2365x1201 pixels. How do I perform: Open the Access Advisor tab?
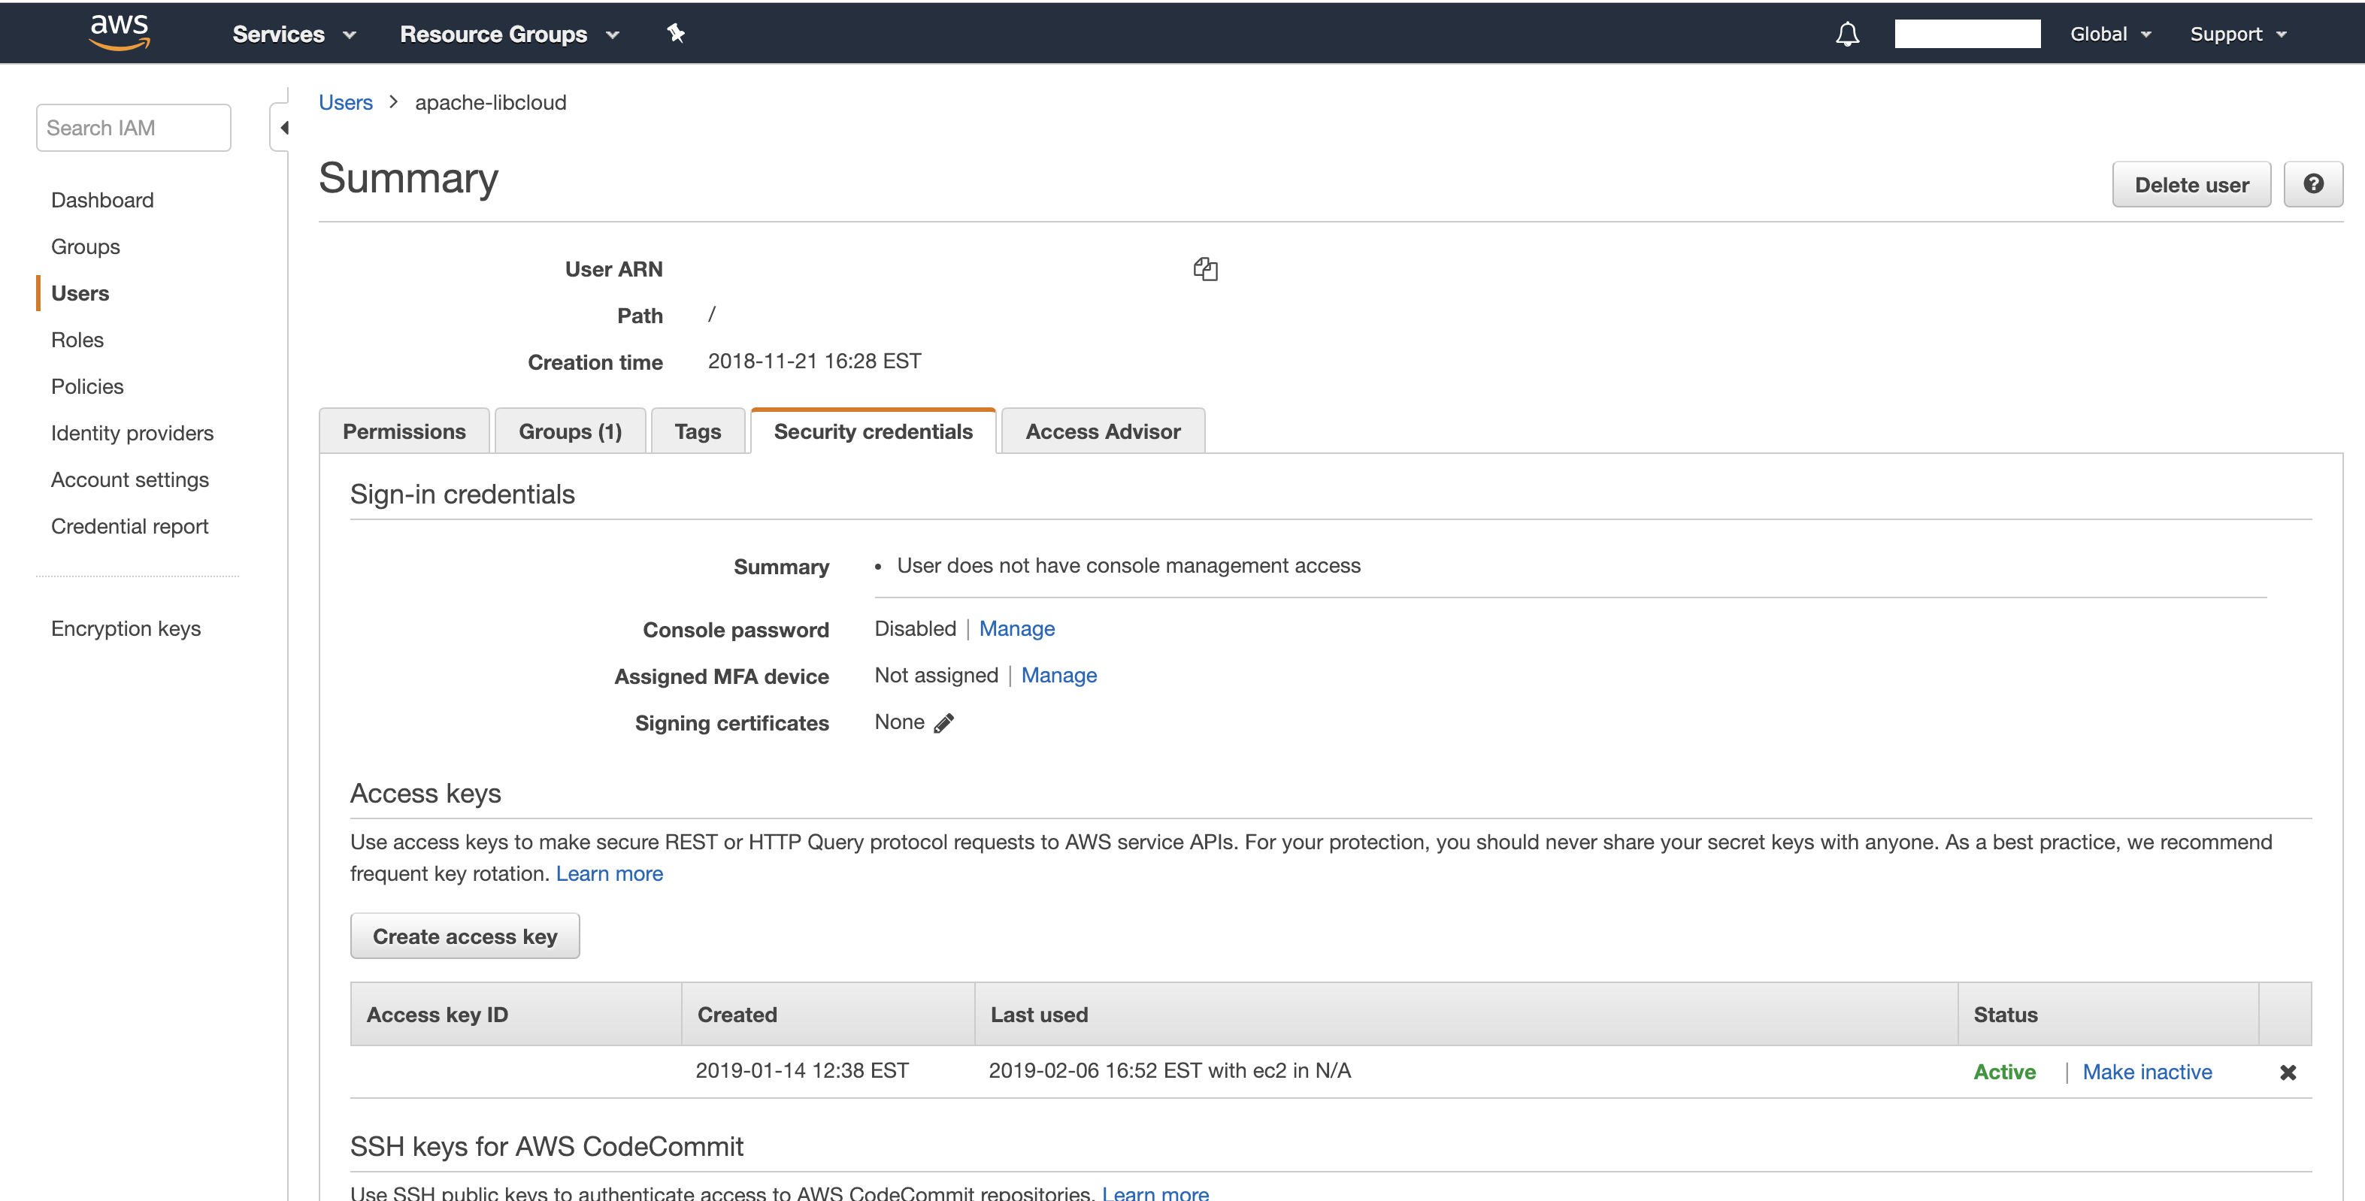pyautogui.click(x=1103, y=431)
